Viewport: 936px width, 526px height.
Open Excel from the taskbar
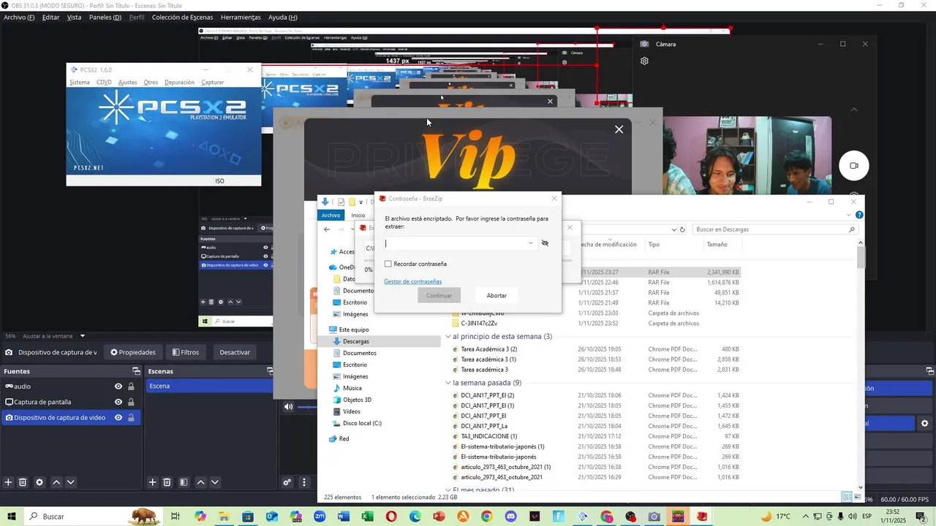pyautogui.click(x=368, y=517)
